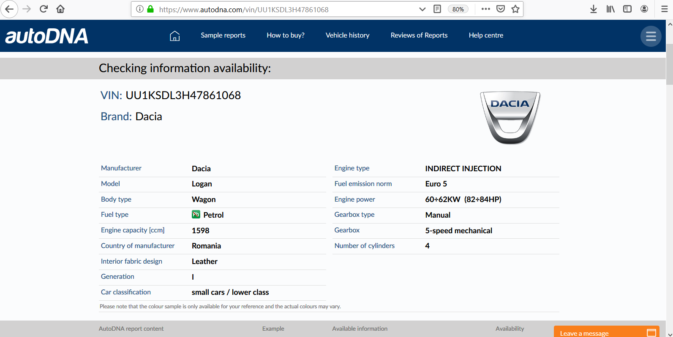Open the Firefox hamburger menu
673x337 pixels.
pos(664,9)
